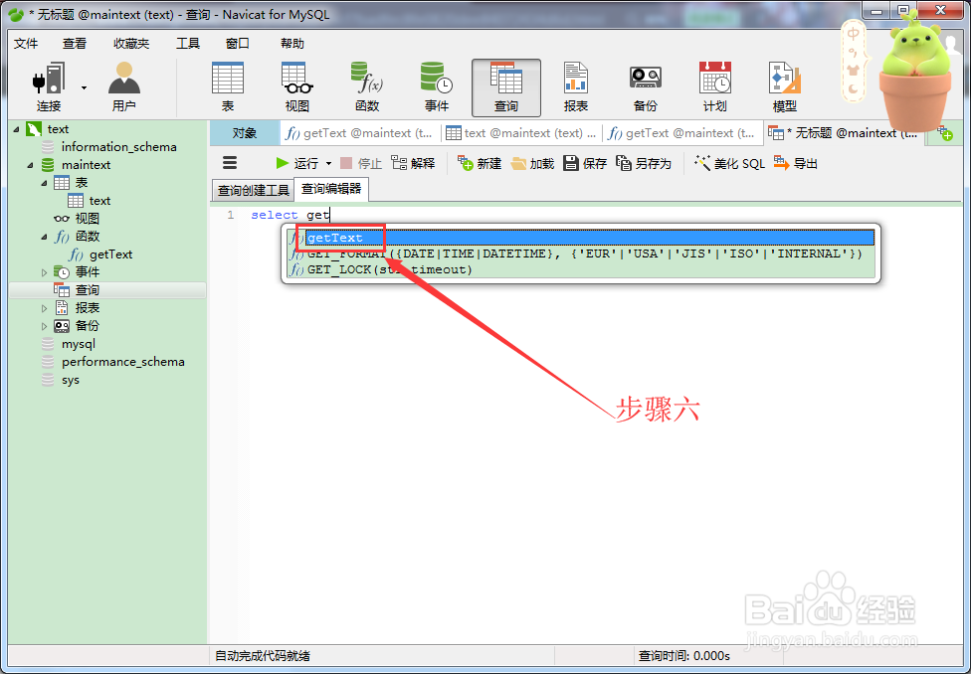Collapse the 函数 tree node
This screenshot has height=674, width=971.
[x=44, y=237]
